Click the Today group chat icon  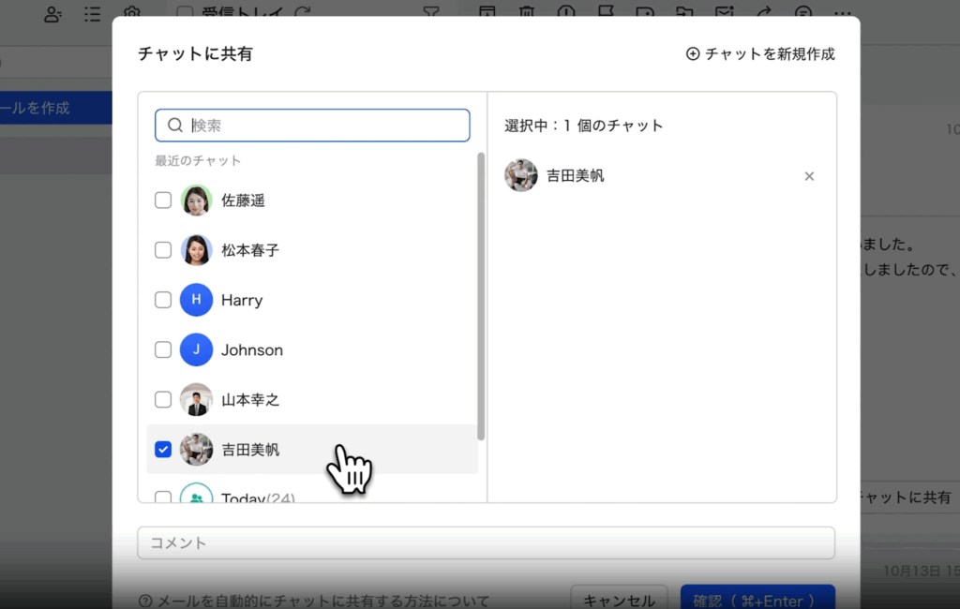click(196, 498)
